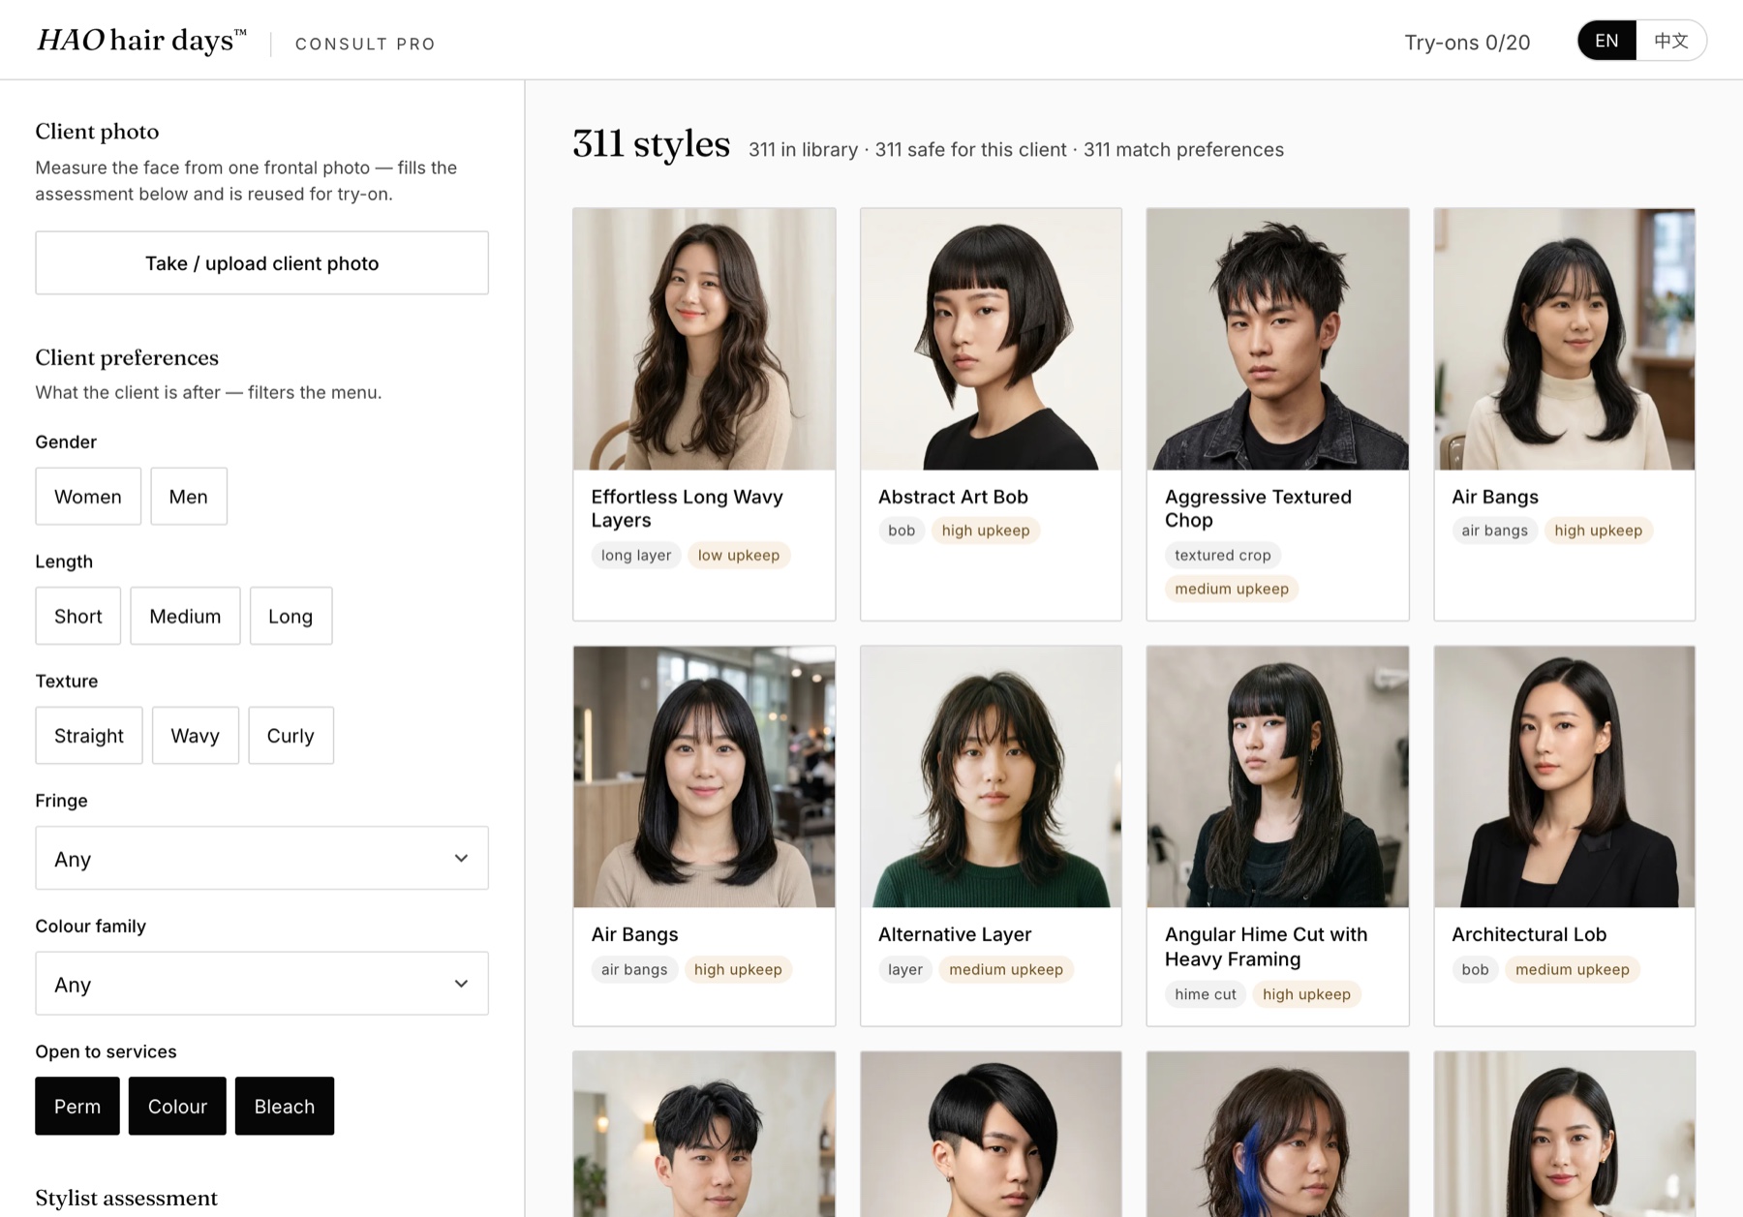Viewport: 1743px width, 1217px height.
Task: Select Men gender preference
Action: click(189, 496)
